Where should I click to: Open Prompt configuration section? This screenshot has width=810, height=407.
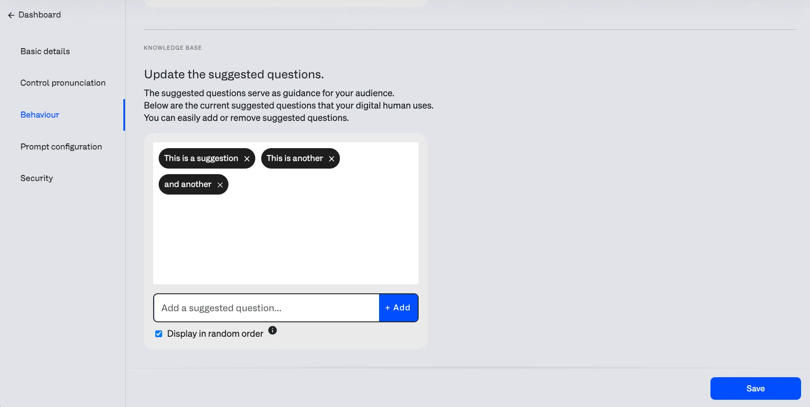[61, 146]
